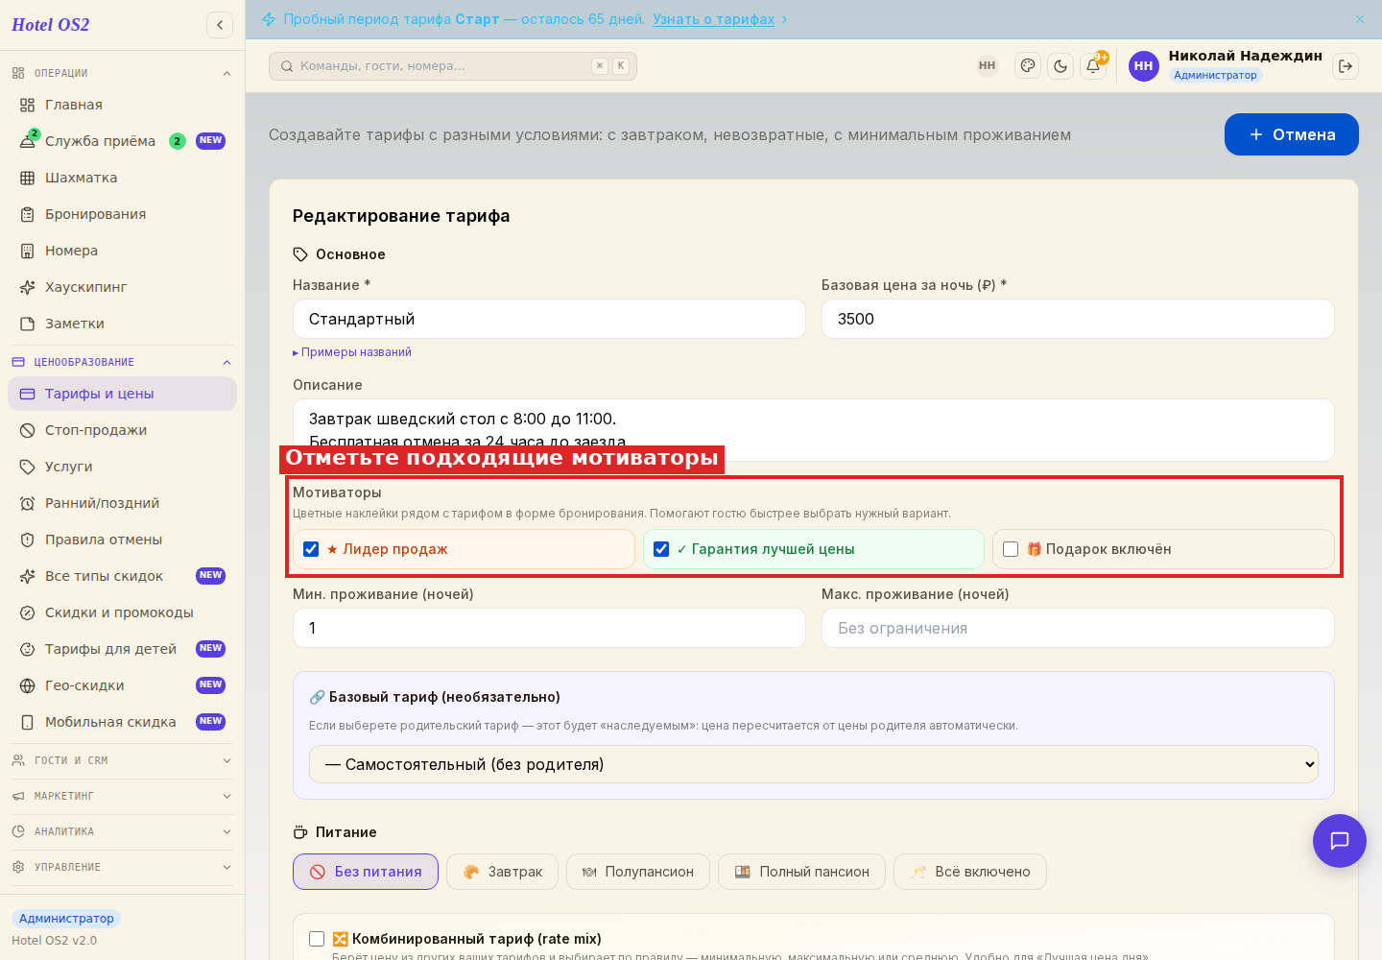Dismiss the trial period banner
The width and height of the screenshot is (1382, 960).
pyautogui.click(x=1360, y=19)
